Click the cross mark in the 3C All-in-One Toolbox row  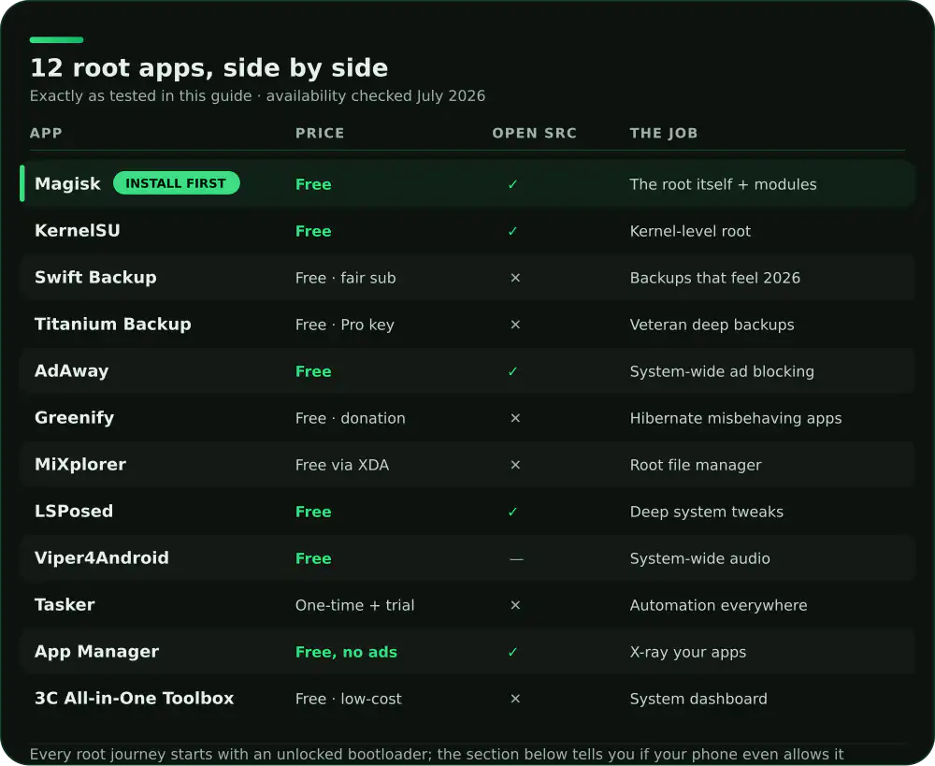516,699
